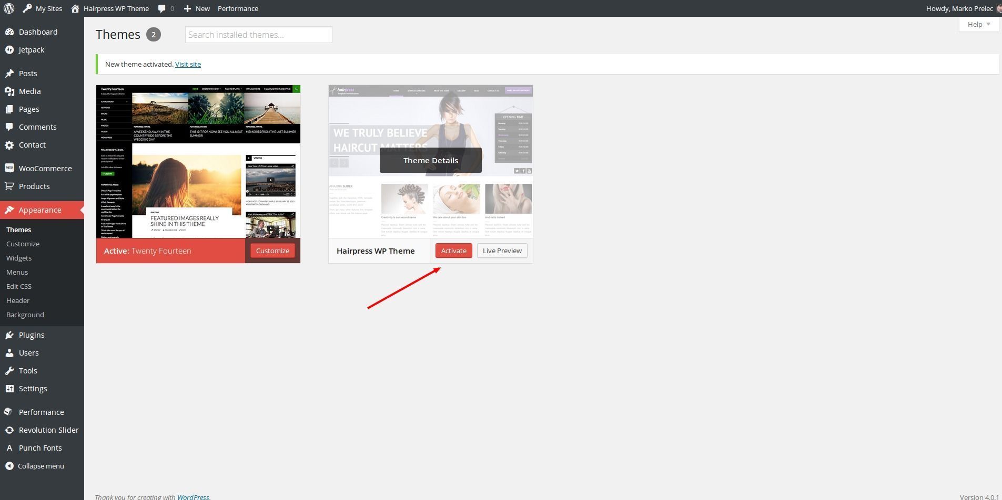Click the plus icon next to New
This screenshot has width=1002, height=500.
click(187, 8)
